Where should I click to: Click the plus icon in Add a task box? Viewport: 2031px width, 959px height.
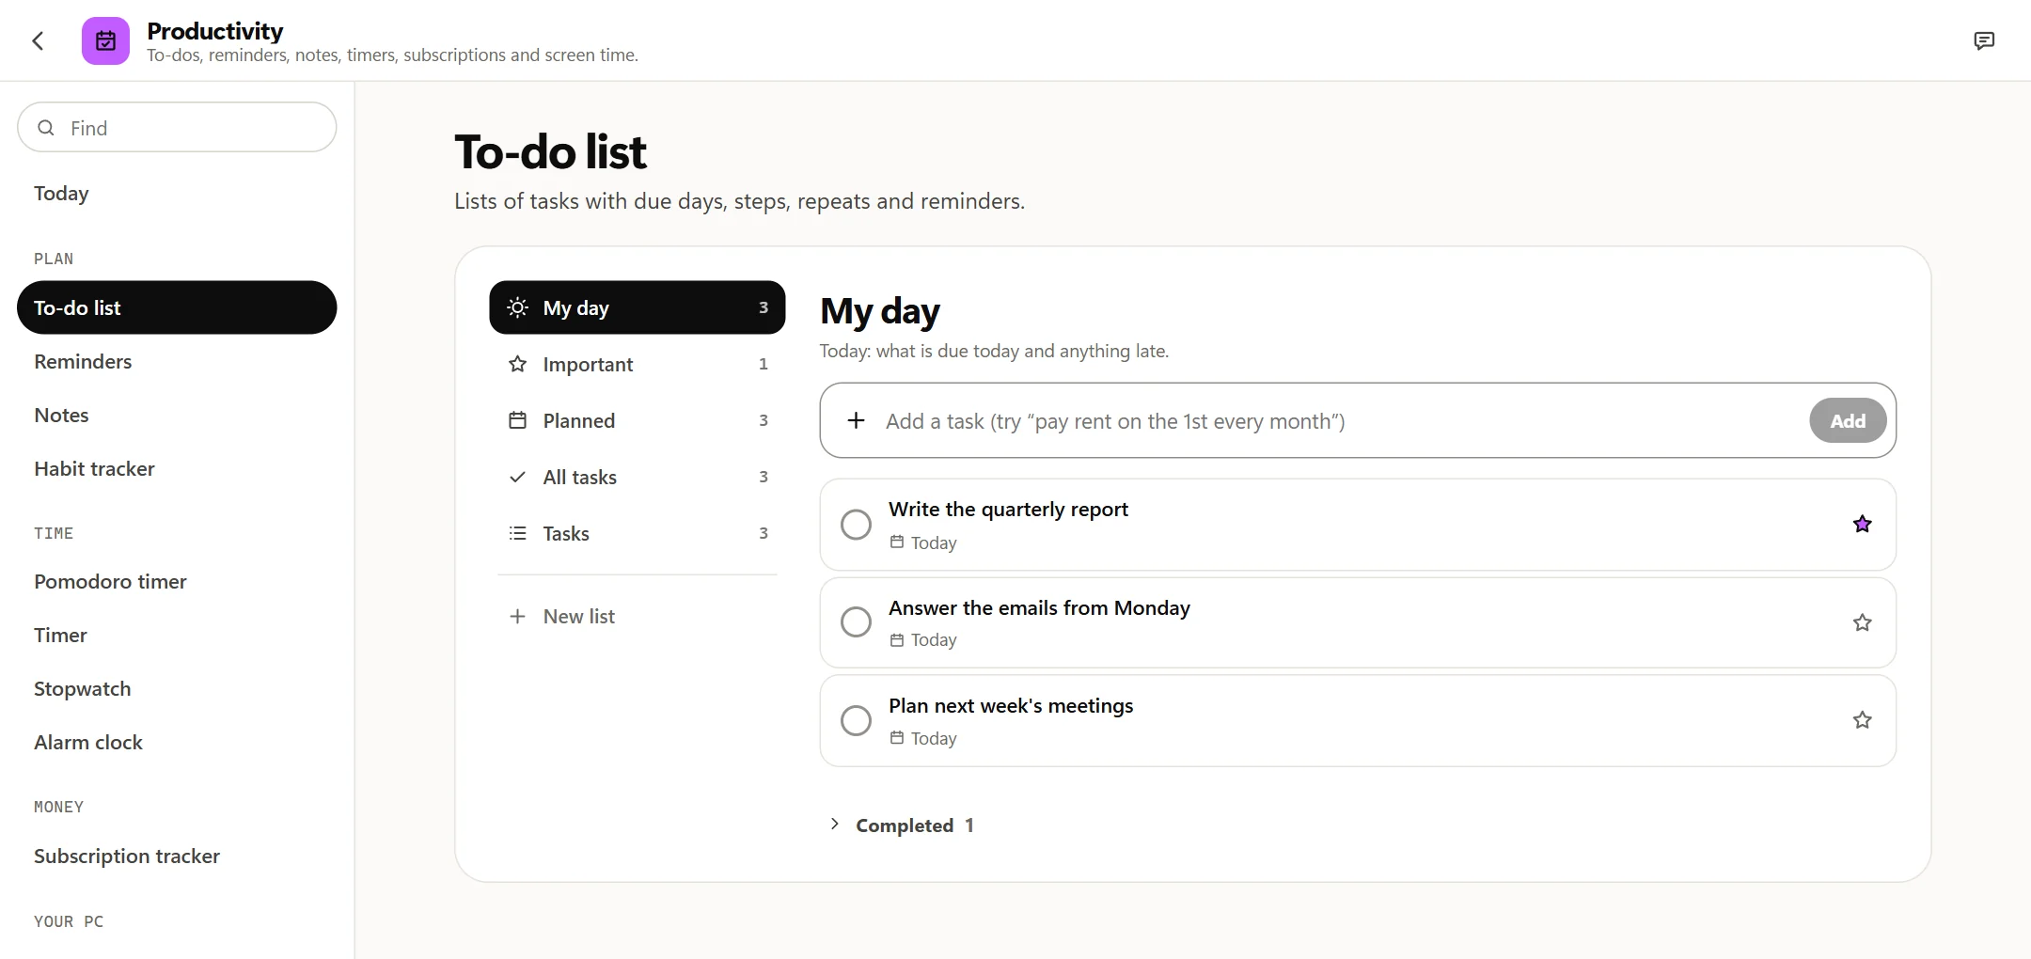coord(856,420)
